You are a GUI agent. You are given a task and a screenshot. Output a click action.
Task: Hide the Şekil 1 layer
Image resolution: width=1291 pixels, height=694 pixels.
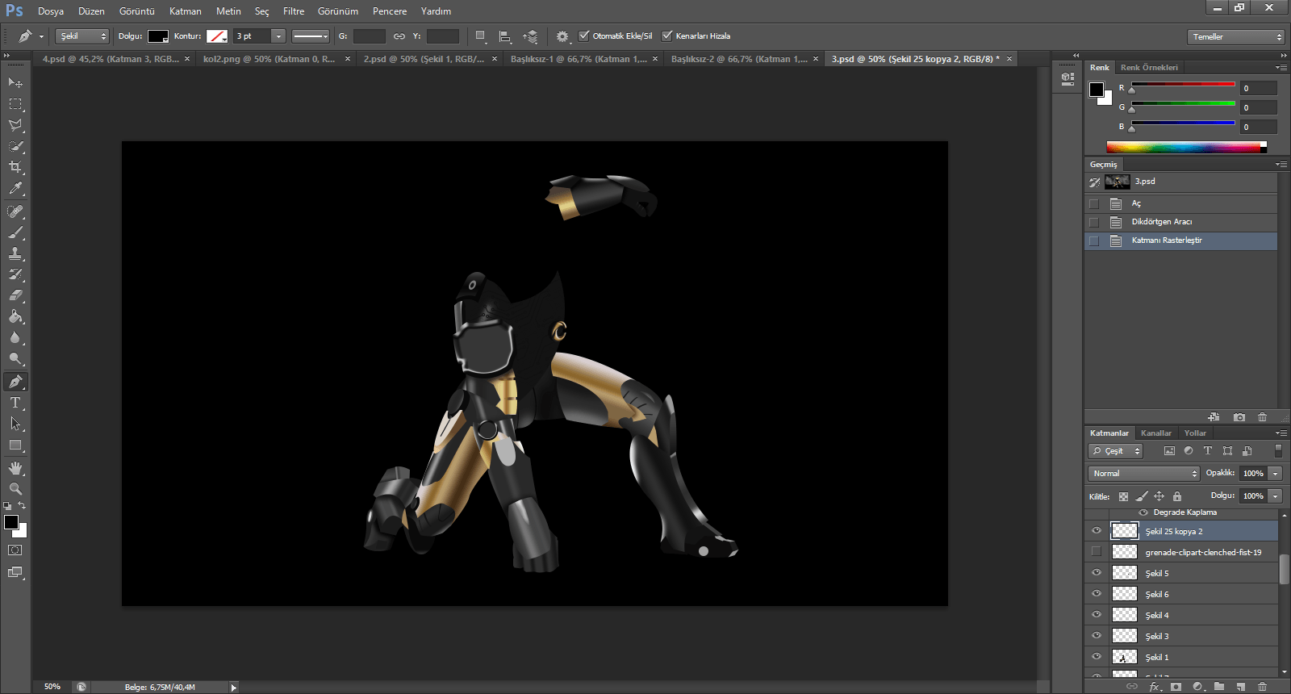pyautogui.click(x=1096, y=656)
